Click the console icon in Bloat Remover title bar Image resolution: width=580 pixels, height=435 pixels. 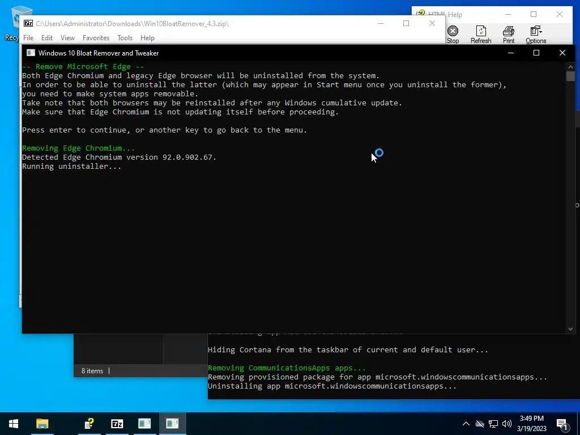pos(31,53)
